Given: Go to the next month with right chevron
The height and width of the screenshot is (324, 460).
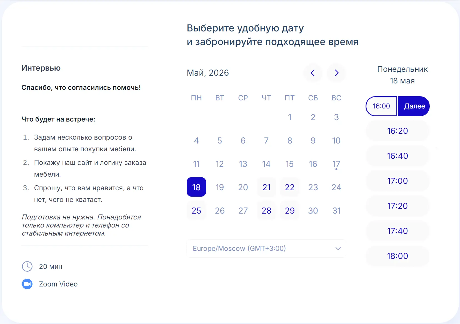Looking at the screenshot, I should (x=336, y=73).
